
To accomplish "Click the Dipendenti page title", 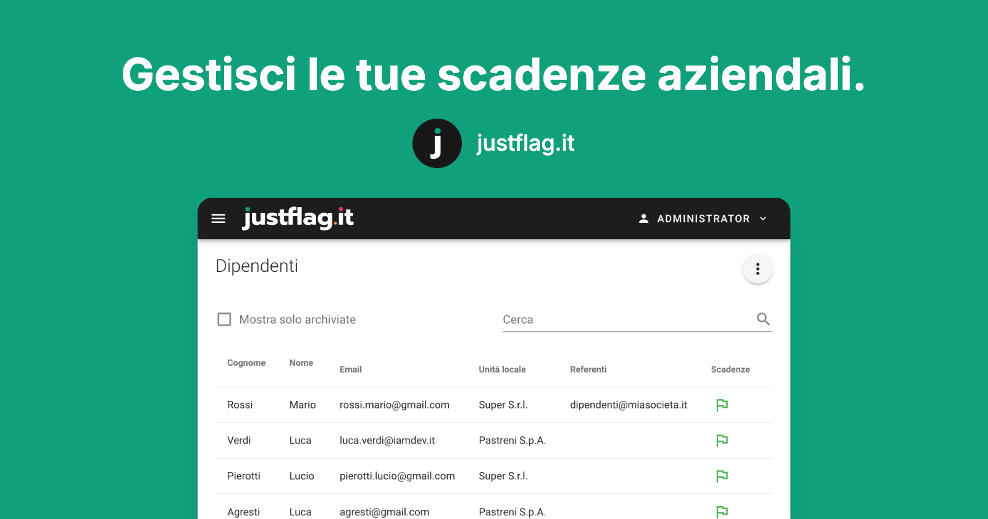I will coord(257,266).
